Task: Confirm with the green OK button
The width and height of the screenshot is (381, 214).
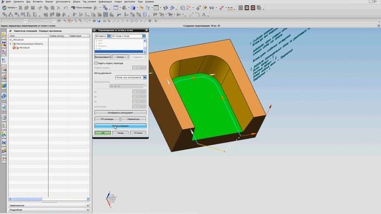Action: tap(102, 133)
